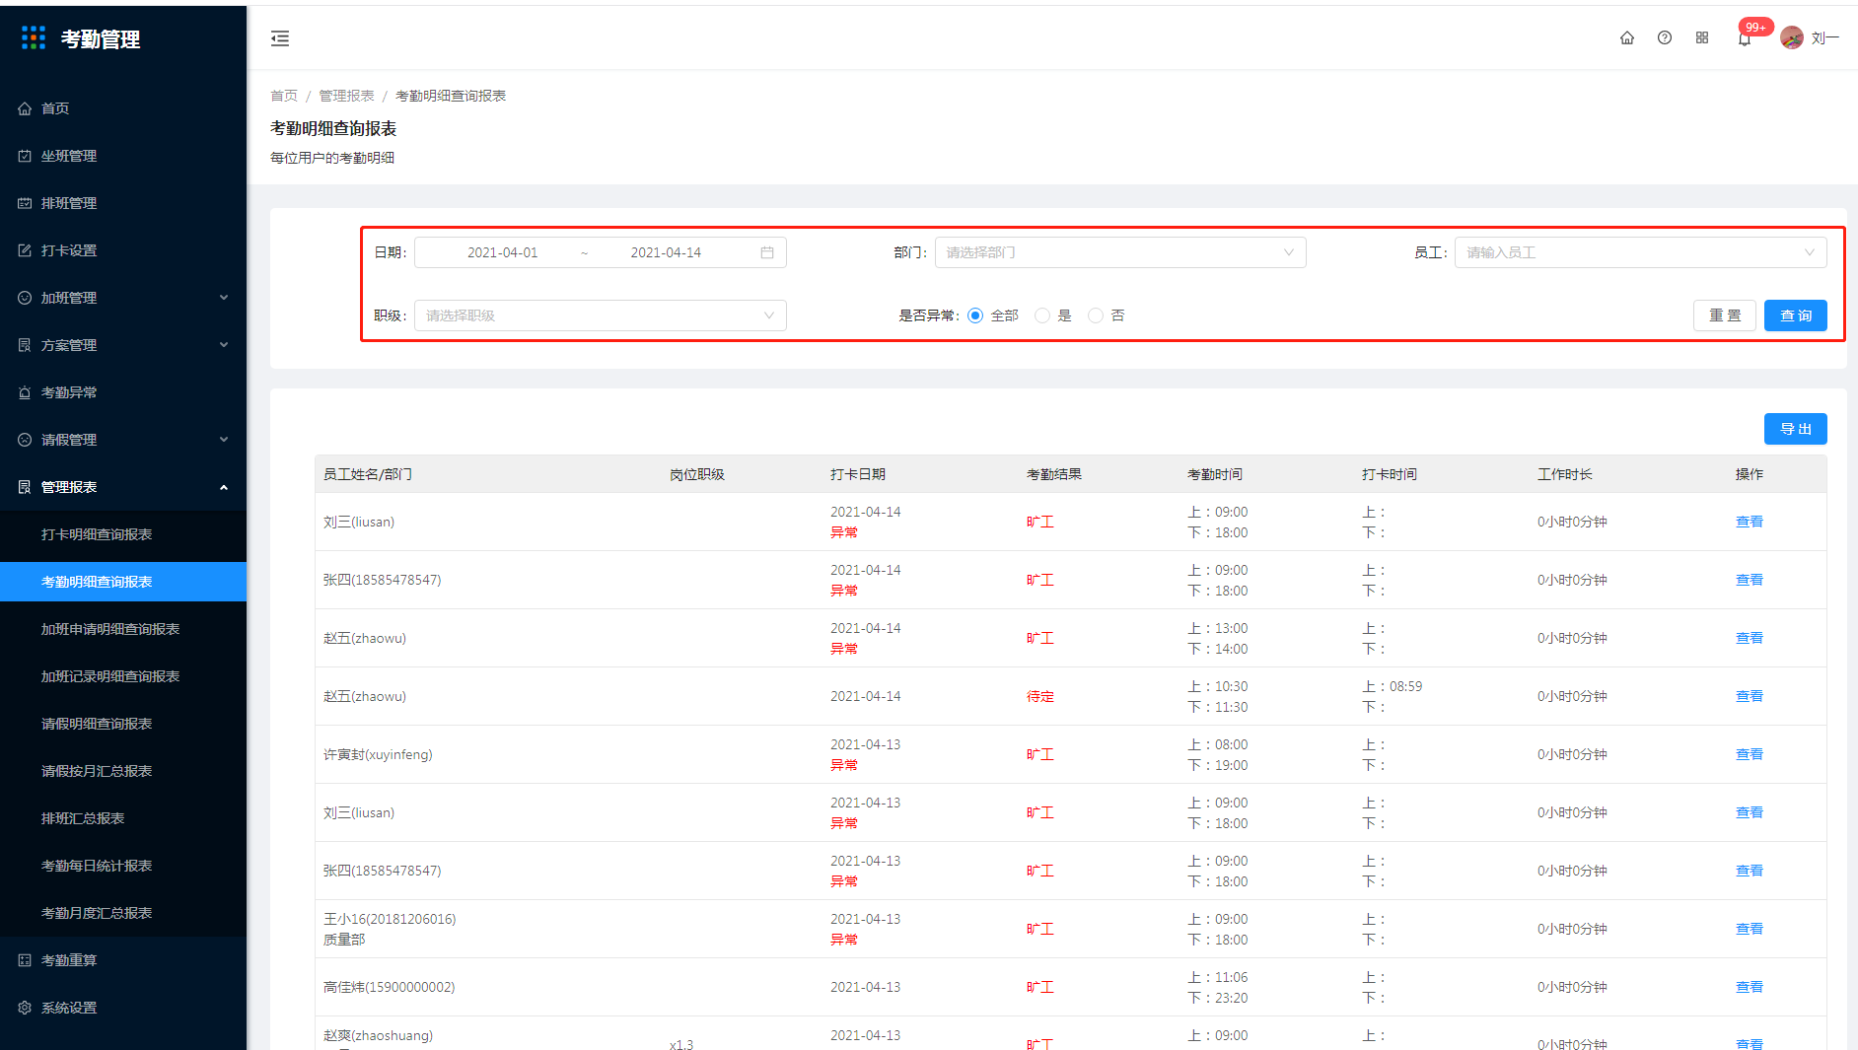Open the 部门 department dropdown
The image size is (1858, 1050).
click(x=1120, y=252)
